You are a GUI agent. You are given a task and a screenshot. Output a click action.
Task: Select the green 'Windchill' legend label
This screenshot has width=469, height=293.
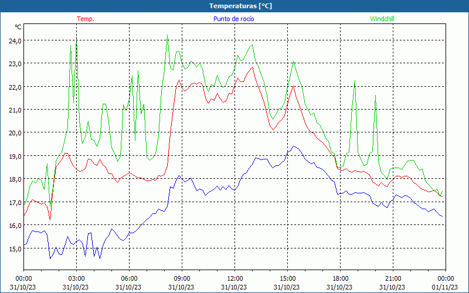pyautogui.click(x=382, y=19)
